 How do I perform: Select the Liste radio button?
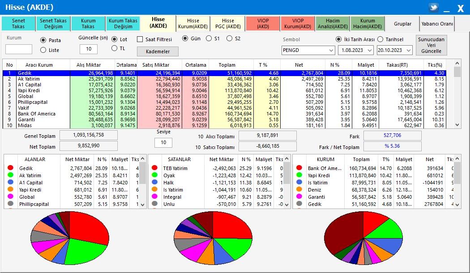tap(43, 50)
